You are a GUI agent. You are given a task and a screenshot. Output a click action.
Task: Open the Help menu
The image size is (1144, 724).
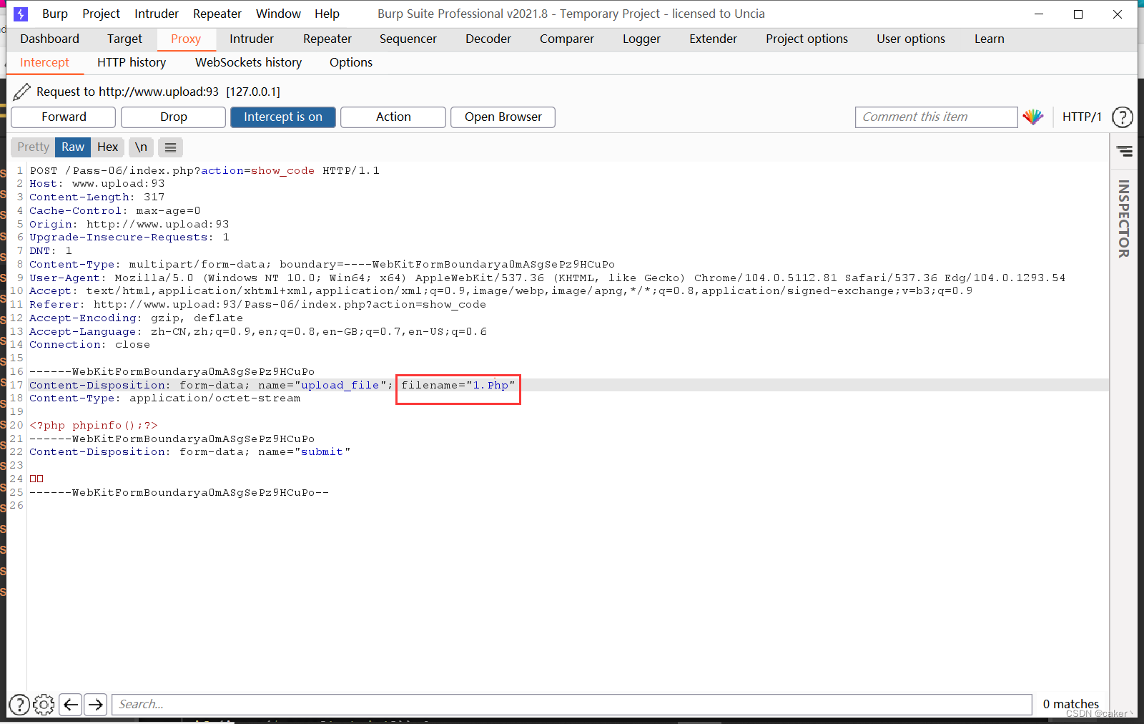(x=327, y=14)
